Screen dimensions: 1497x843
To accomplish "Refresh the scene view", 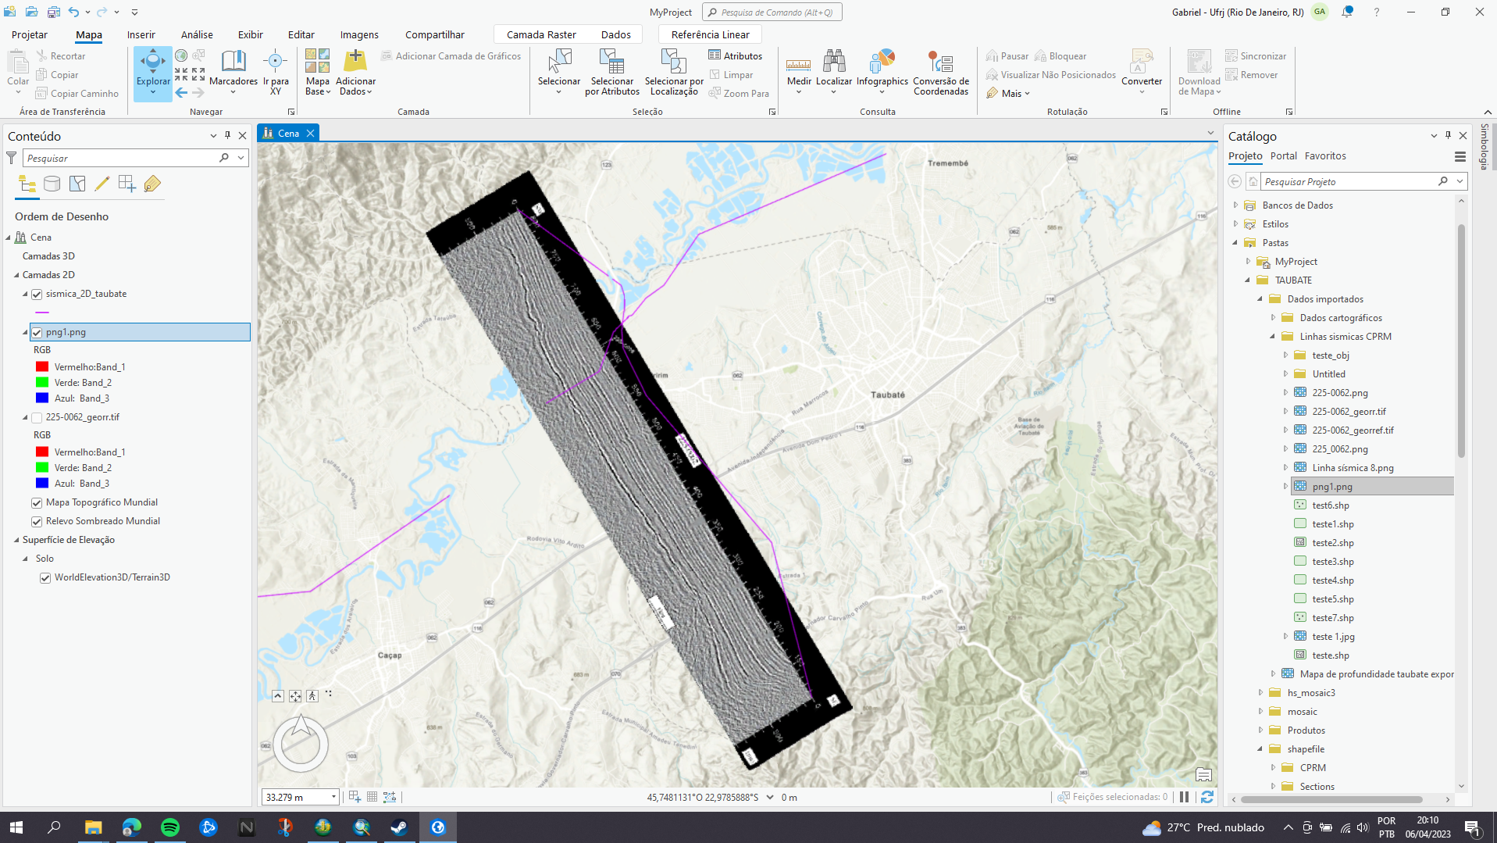I will (x=1207, y=797).
